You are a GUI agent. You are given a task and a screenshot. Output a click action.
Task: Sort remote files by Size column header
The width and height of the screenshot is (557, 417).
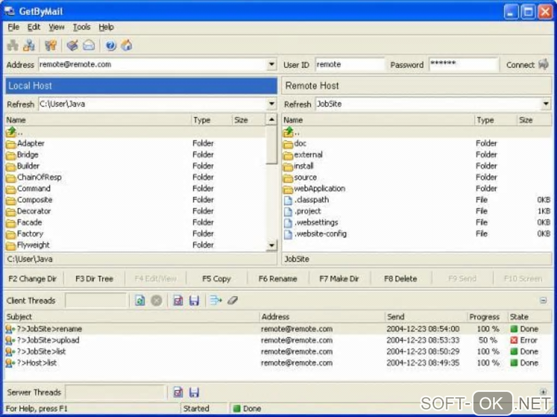click(534, 120)
